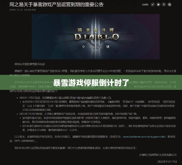This screenshot has height=165, width=182.
Task: Click the sub-bullet starting 针对玩家在游戏内已充值
Action: tap(99, 128)
